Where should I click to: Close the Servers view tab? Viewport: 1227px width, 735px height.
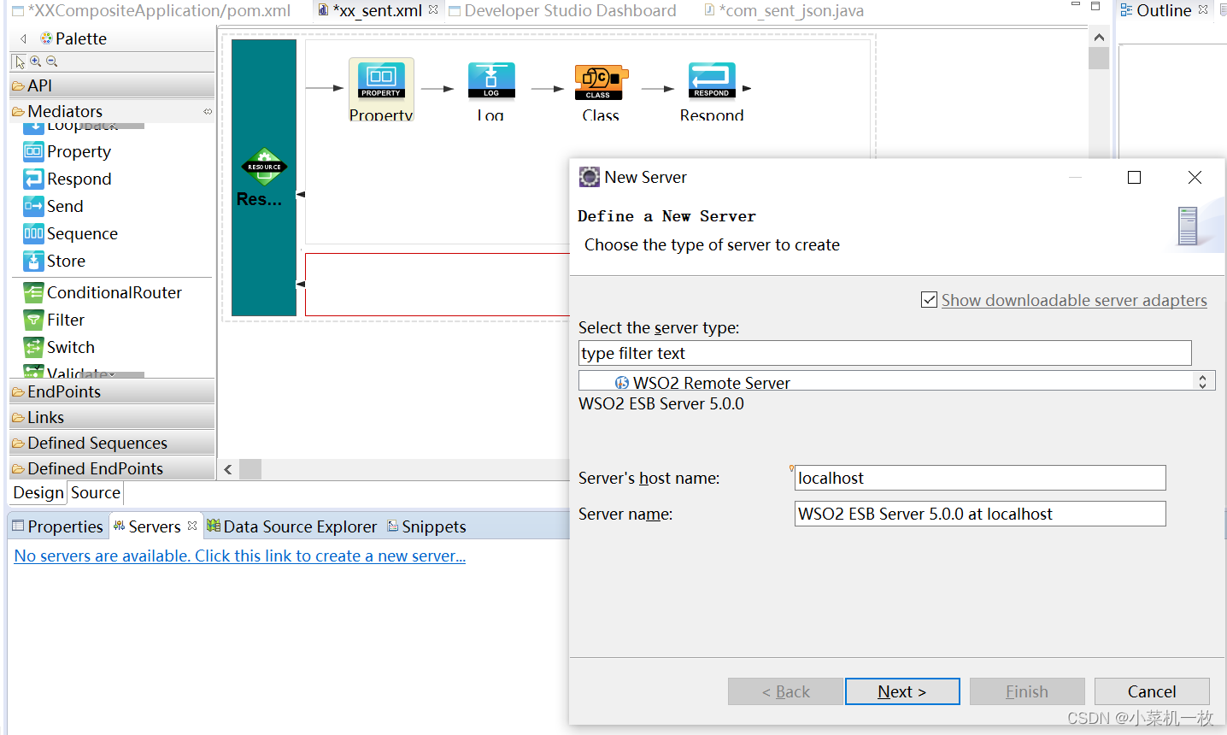click(x=192, y=526)
